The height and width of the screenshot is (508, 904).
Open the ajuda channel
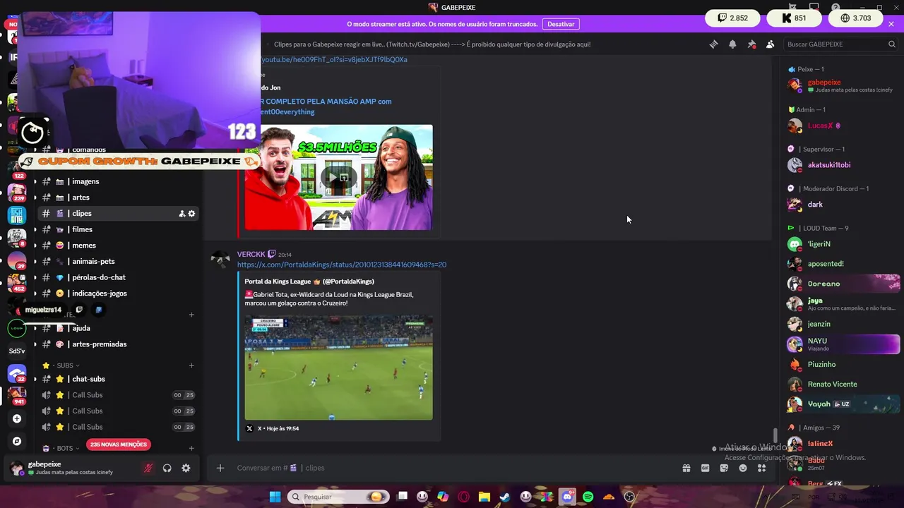[117, 328]
